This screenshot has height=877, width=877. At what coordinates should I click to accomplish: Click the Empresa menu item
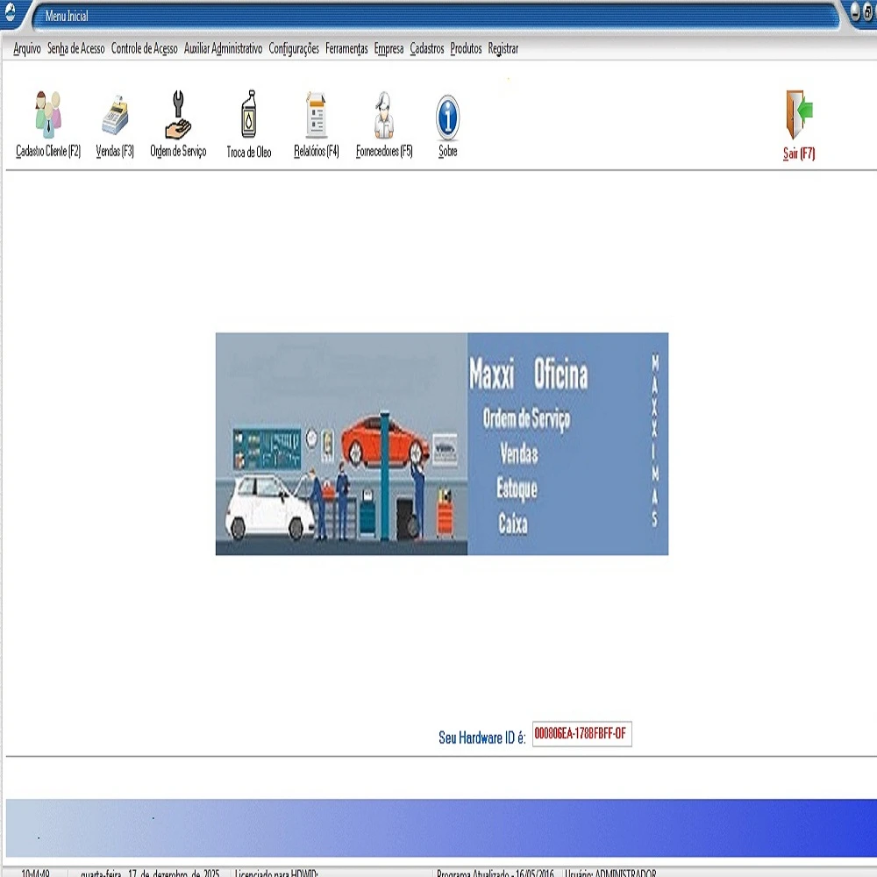point(389,49)
